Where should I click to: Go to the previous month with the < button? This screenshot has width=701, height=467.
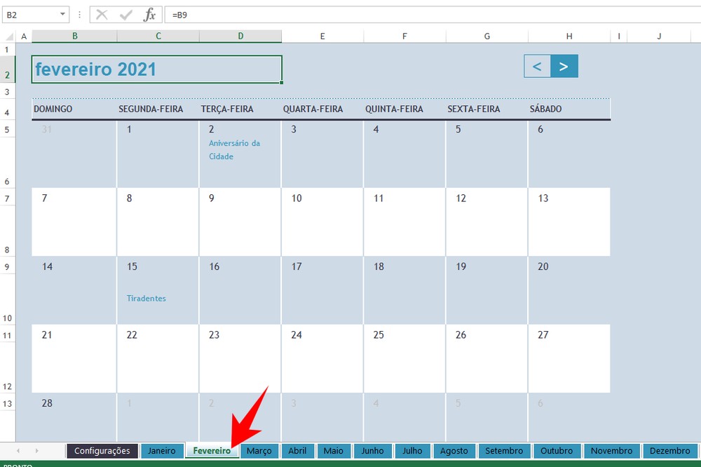point(537,66)
